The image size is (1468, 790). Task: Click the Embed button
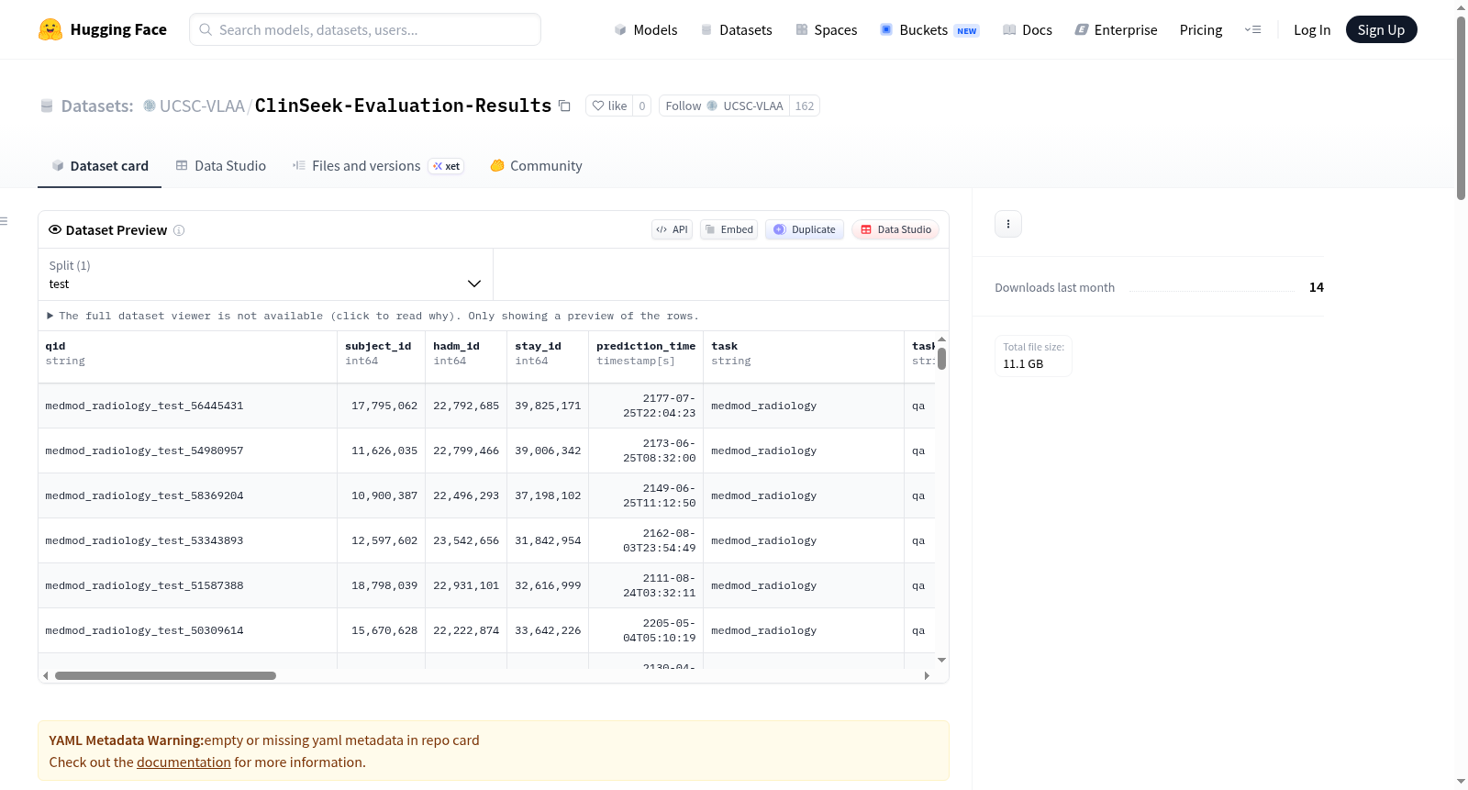[x=729, y=229]
